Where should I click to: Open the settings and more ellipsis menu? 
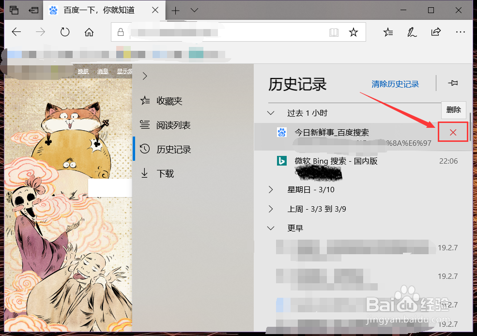460,32
